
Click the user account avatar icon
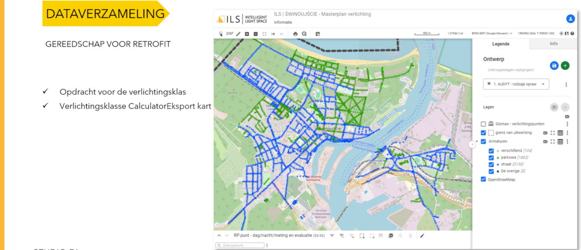(x=570, y=19)
